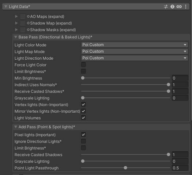The width and height of the screenshot is (192, 175).
Task: Open the Light Direction Mode dropdown
Action: (135, 58)
